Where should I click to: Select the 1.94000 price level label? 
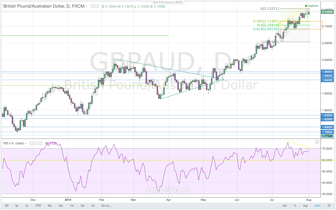click(327, 80)
